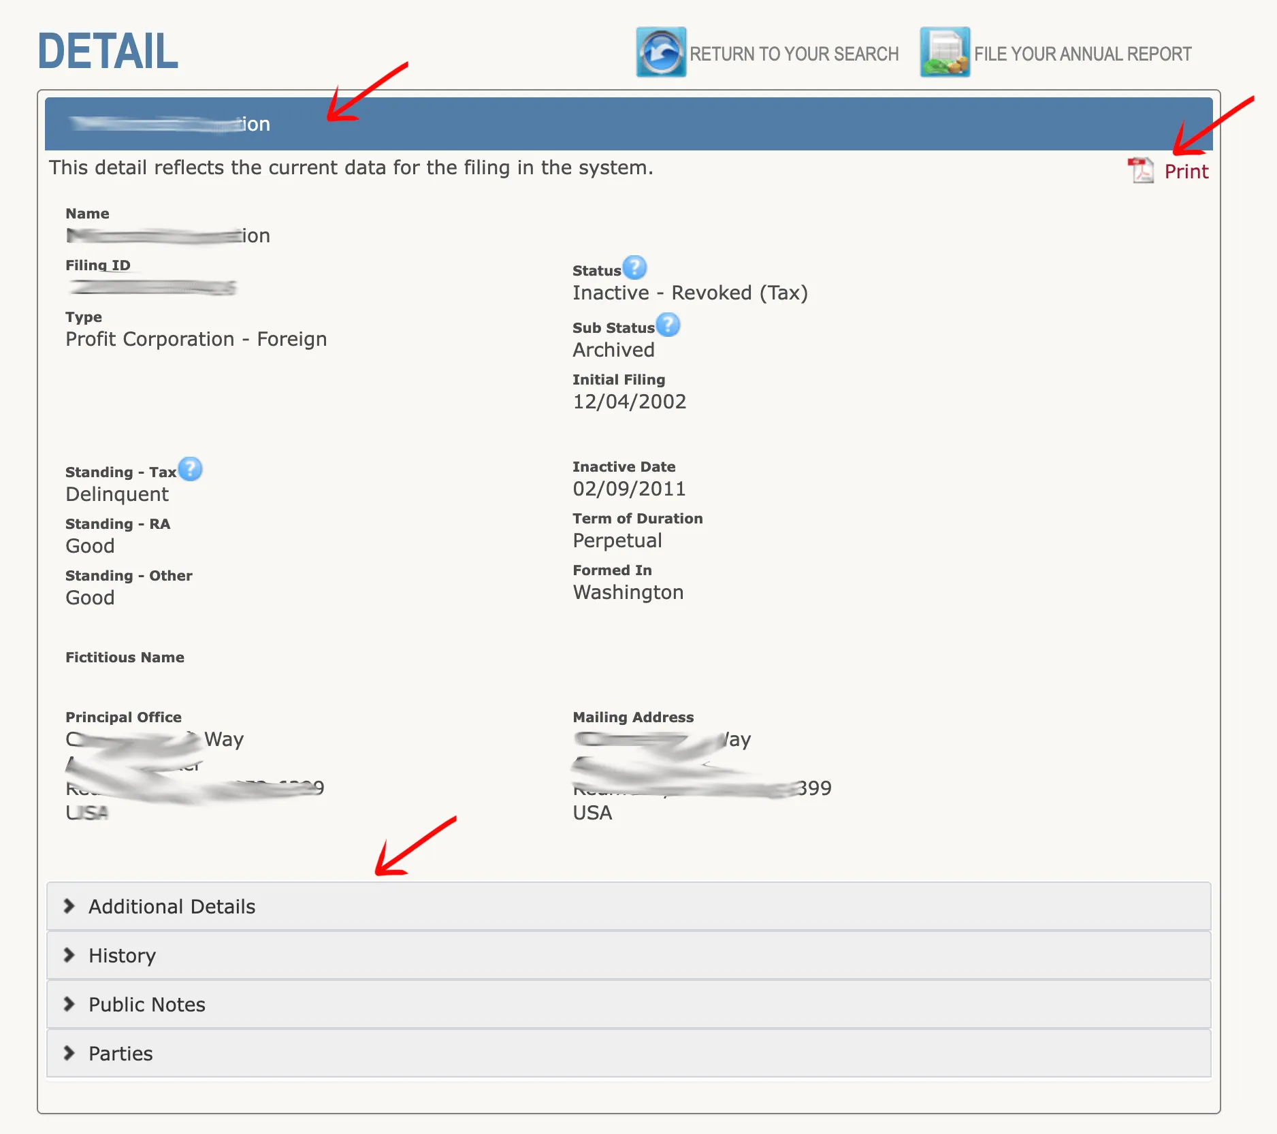Viewport: 1277px width, 1134px height.
Task: Select the initial filing date 12/04/2002
Action: tap(629, 402)
